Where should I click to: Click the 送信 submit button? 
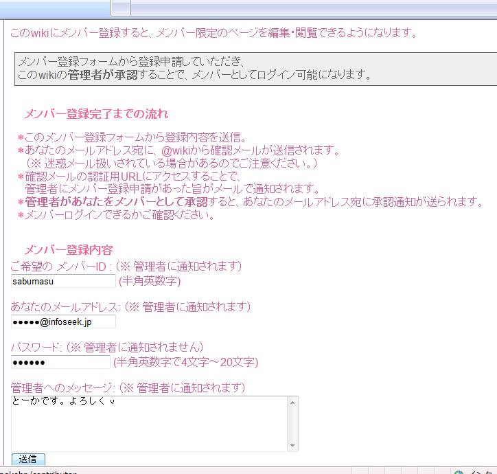pos(28,459)
